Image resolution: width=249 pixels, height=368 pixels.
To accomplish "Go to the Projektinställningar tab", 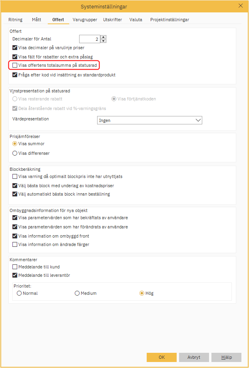I will click(x=169, y=20).
